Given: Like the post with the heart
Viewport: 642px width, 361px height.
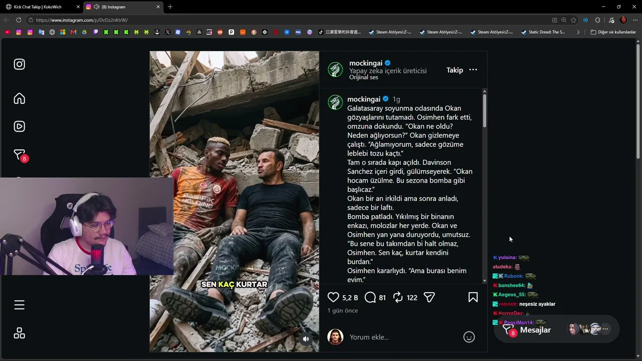Looking at the screenshot, I should point(334,297).
